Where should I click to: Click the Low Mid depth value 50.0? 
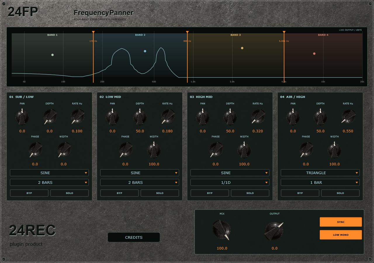(140, 131)
